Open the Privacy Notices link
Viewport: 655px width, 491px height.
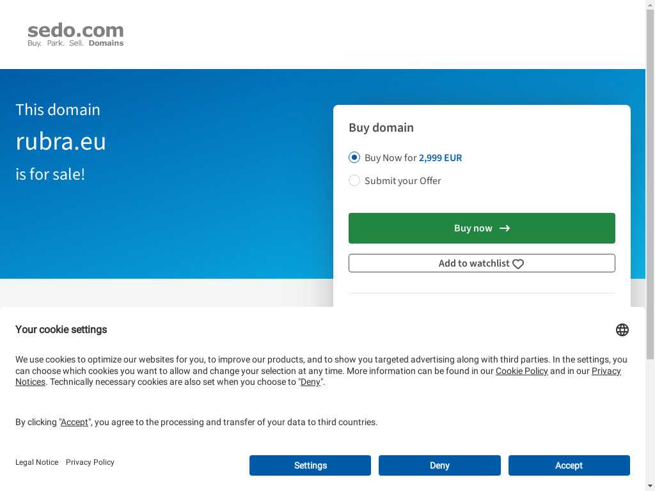click(606, 371)
